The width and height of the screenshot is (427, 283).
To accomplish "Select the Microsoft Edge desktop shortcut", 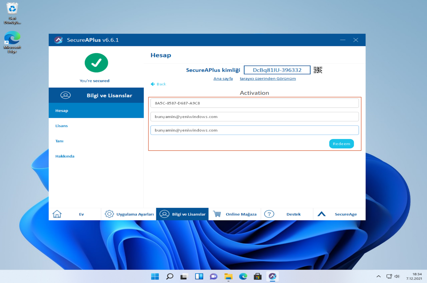I will pos(12,42).
